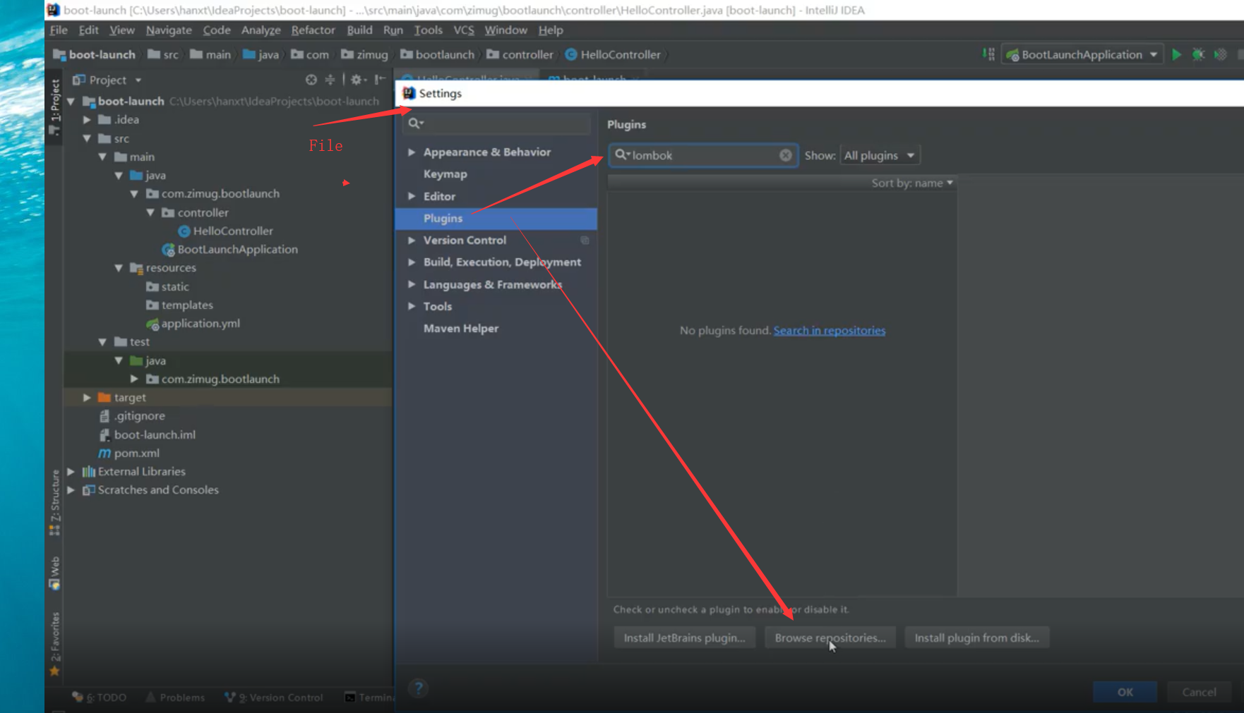Follow the Search in repositories link
The height and width of the screenshot is (713, 1244).
click(x=830, y=330)
